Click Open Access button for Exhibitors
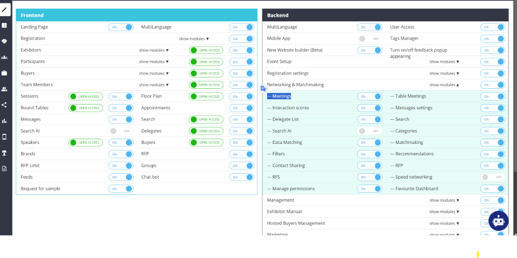The image size is (517, 258). pos(206,50)
